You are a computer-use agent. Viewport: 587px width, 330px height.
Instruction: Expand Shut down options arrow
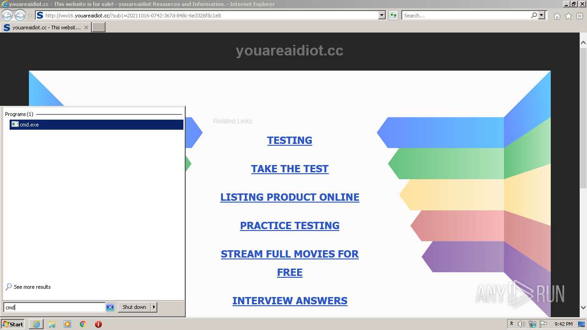(154, 307)
